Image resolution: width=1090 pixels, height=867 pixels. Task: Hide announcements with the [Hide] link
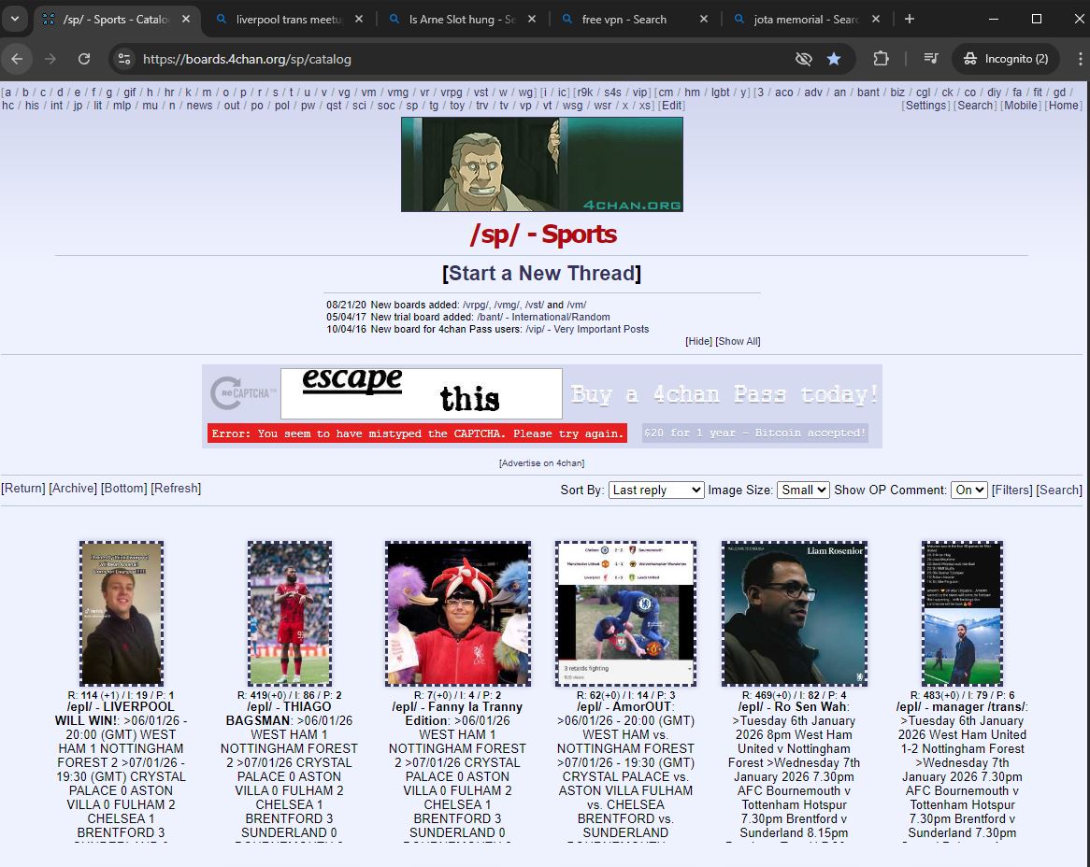698,341
